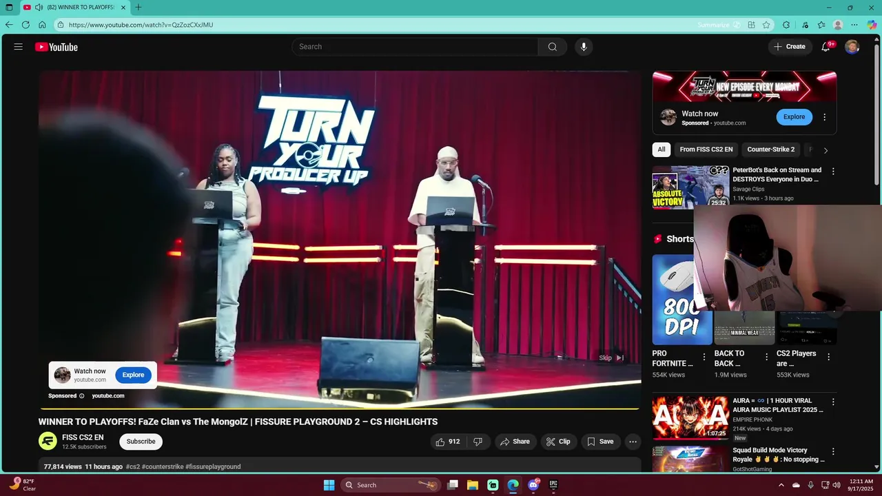This screenshot has height=496, width=882.
Task: Open options for Squad Build Mode video
Action: click(833, 452)
